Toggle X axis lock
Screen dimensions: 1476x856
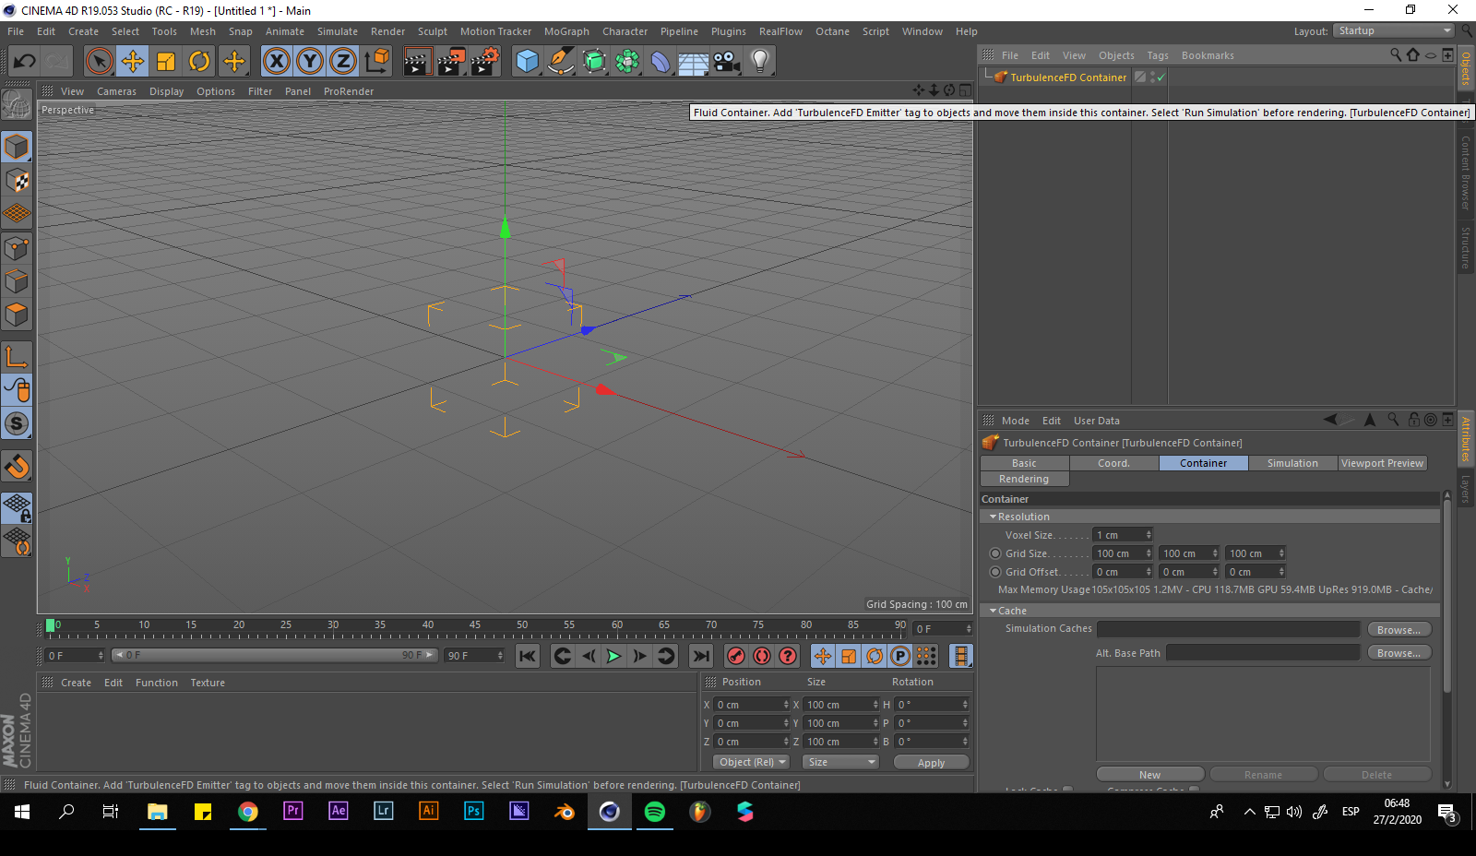(x=276, y=62)
